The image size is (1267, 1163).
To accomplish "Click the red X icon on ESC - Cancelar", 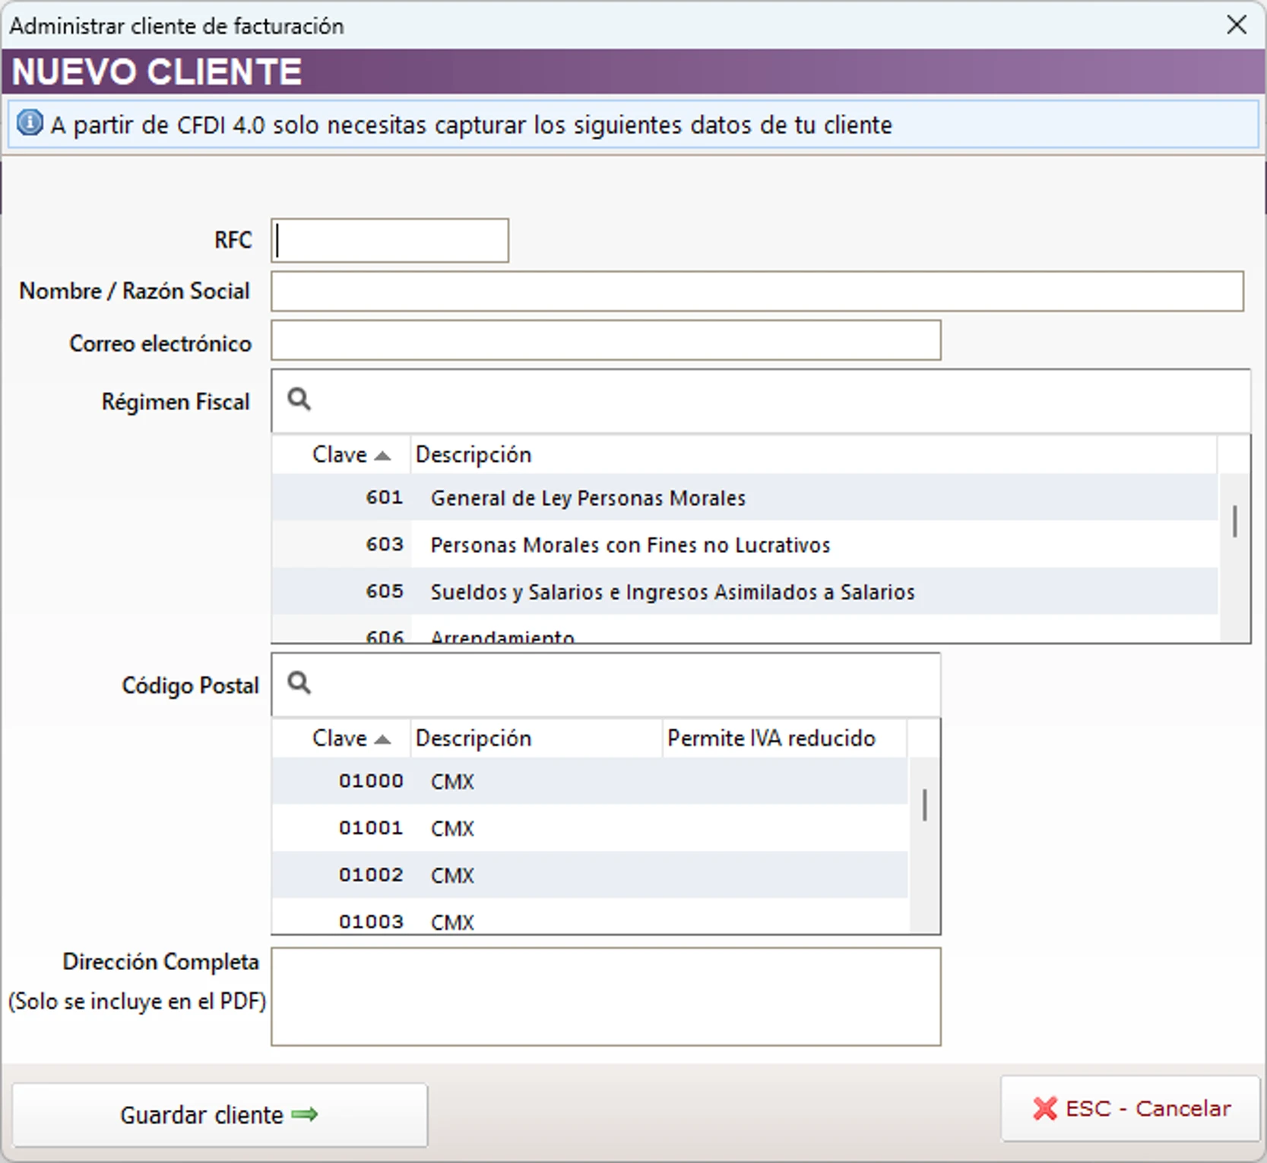I will pyautogui.click(x=1046, y=1108).
